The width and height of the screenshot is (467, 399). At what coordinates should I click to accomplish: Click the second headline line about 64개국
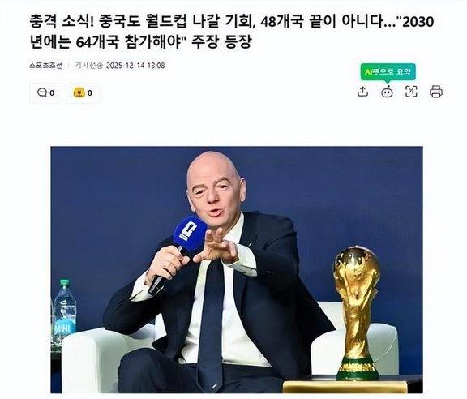140,42
